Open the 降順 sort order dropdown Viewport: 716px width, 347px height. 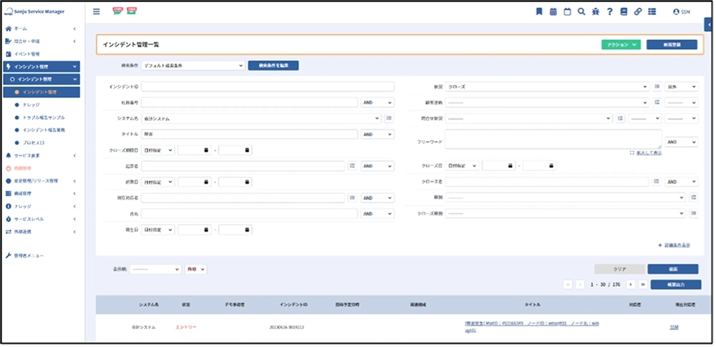tap(195, 270)
